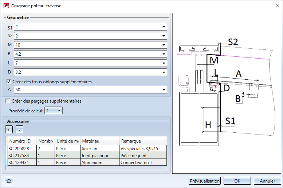Sort by the 'Matériau' column header
Viewport: 283px width, 188px height.
pos(99,141)
